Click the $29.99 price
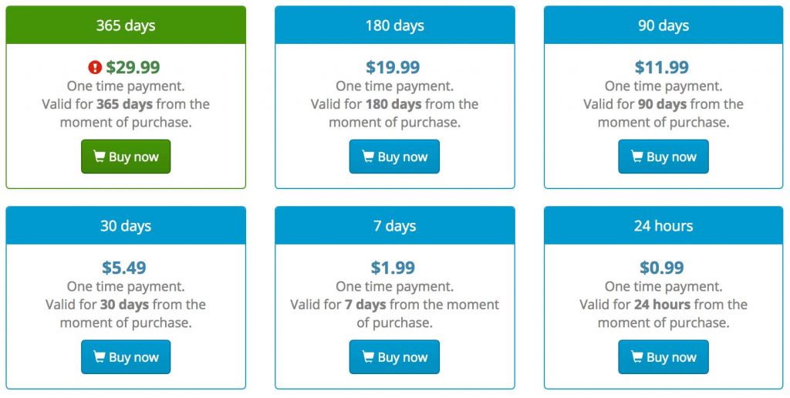Image resolution: width=790 pixels, height=398 pixels. tap(133, 67)
